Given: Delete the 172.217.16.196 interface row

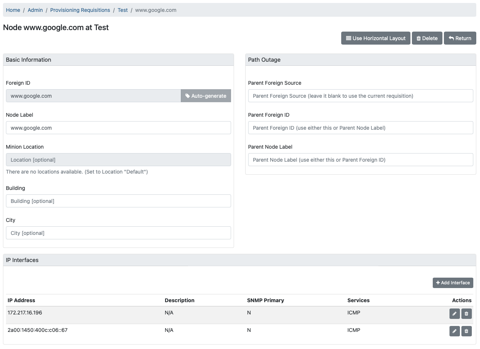Looking at the screenshot, I should (466, 314).
